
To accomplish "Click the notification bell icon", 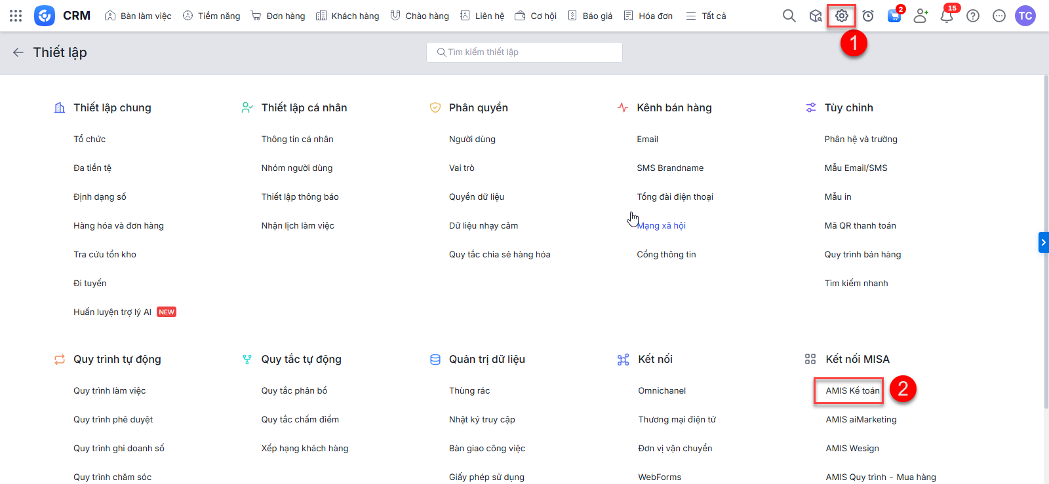I will [946, 16].
